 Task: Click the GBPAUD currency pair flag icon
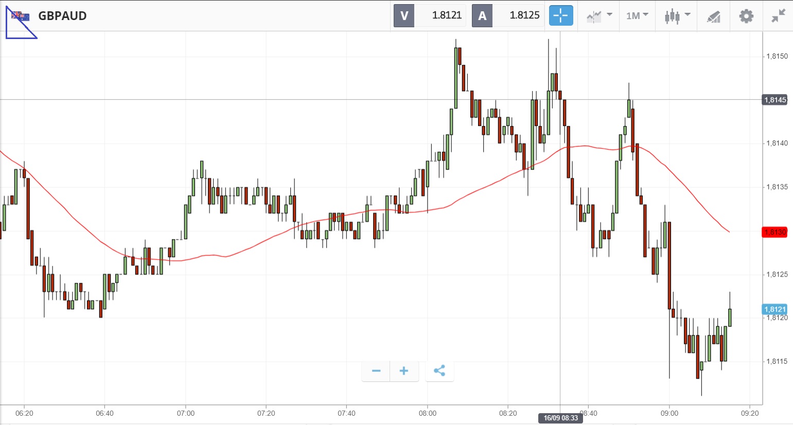tap(21, 16)
